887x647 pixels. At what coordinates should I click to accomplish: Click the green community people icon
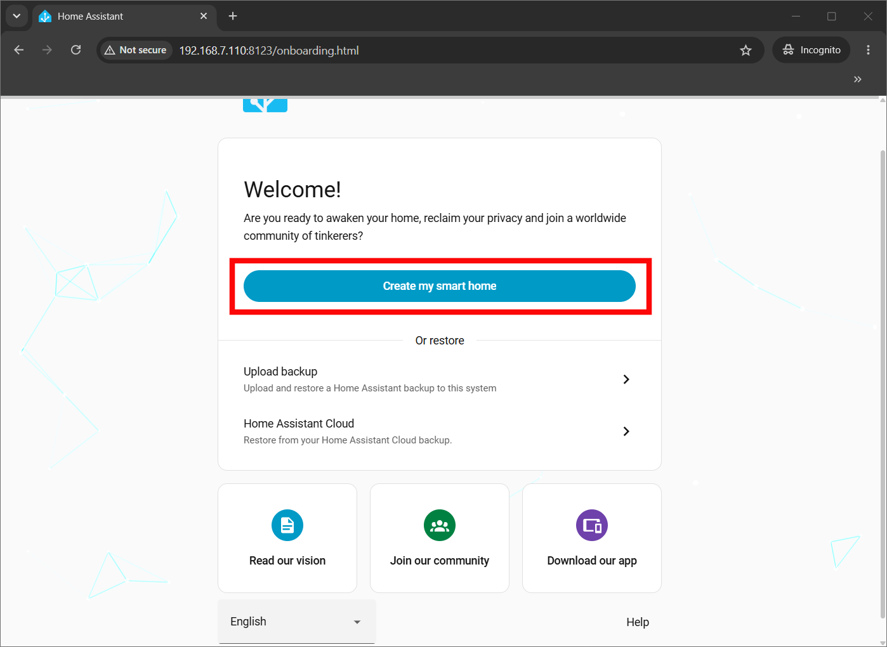[x=440, y=525]
